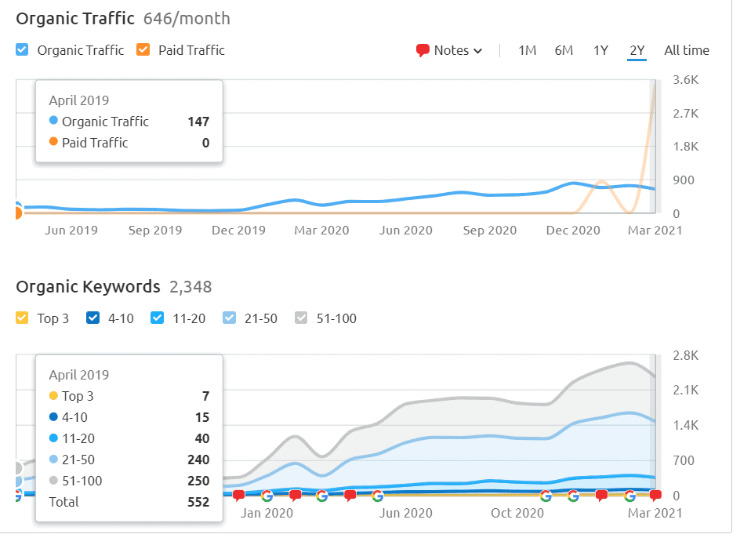The height and width of the screenshot is (545, 740).
Task: Open third red note marker on keywords timeline
Action: pyautogui.click(x=350, y=496)
